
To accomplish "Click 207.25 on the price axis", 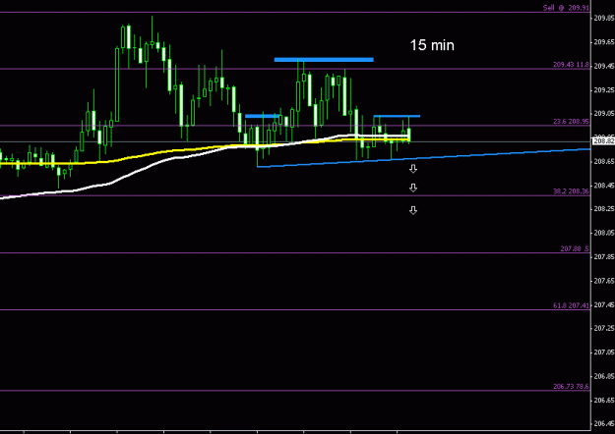I will pyautogui.click(x=604, y=328).
